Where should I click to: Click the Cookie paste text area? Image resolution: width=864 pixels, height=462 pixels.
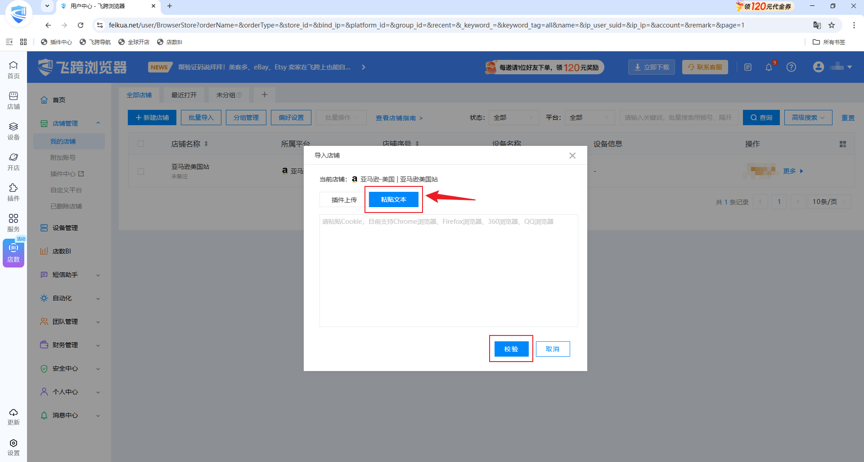point(449,271)
